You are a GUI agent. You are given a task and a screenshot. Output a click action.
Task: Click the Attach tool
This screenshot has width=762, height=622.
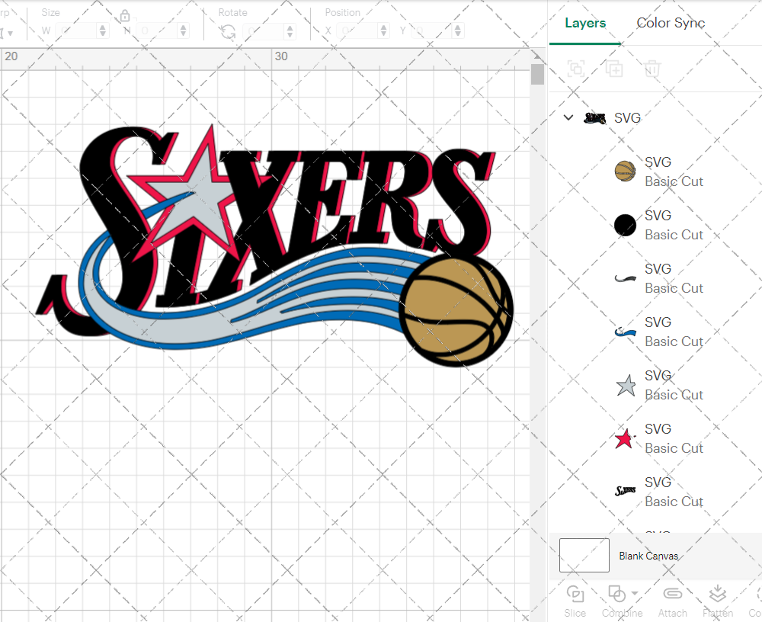point(673,601)
